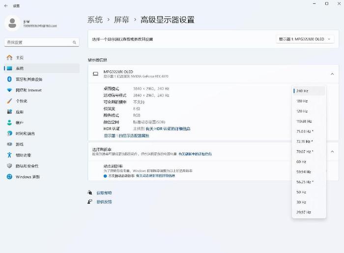Screen dimensions: 344x253
Task: Select 120 Hz refresh rate
Action: 309,111
